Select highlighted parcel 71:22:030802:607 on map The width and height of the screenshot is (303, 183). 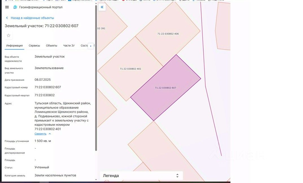165,88
